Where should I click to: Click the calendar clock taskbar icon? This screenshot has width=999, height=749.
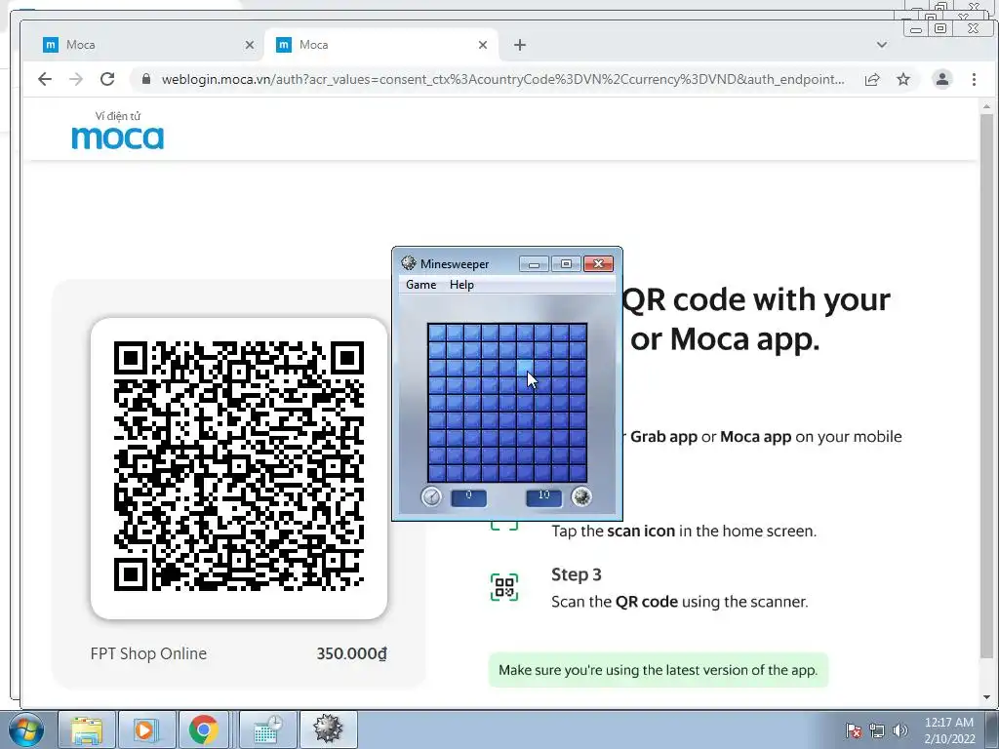click(268, 729)
